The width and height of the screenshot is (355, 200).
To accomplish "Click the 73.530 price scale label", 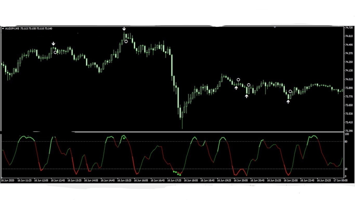I will (349, 114).
